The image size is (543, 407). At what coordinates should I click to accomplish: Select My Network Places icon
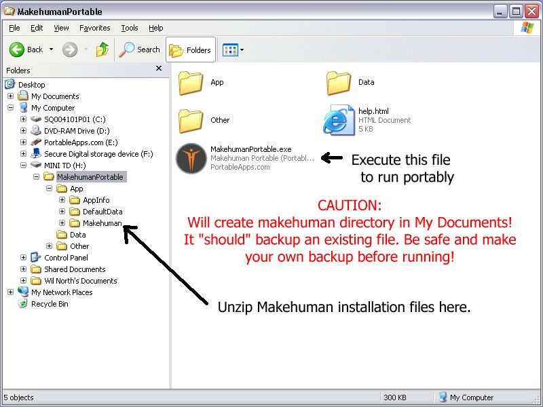(x=23, y=292)
